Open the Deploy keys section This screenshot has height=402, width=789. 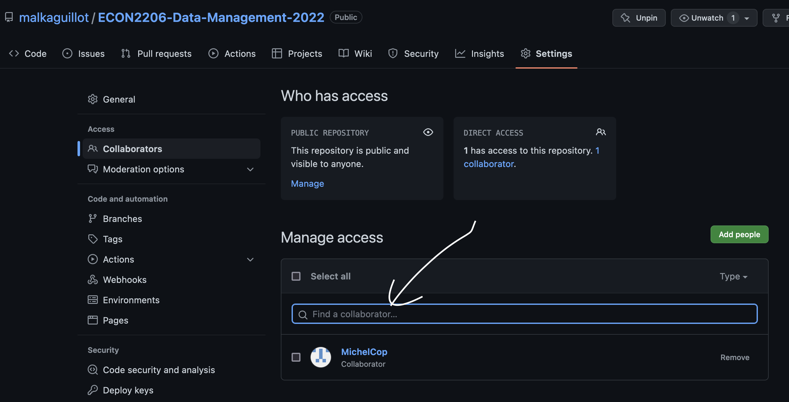[128, 390]
